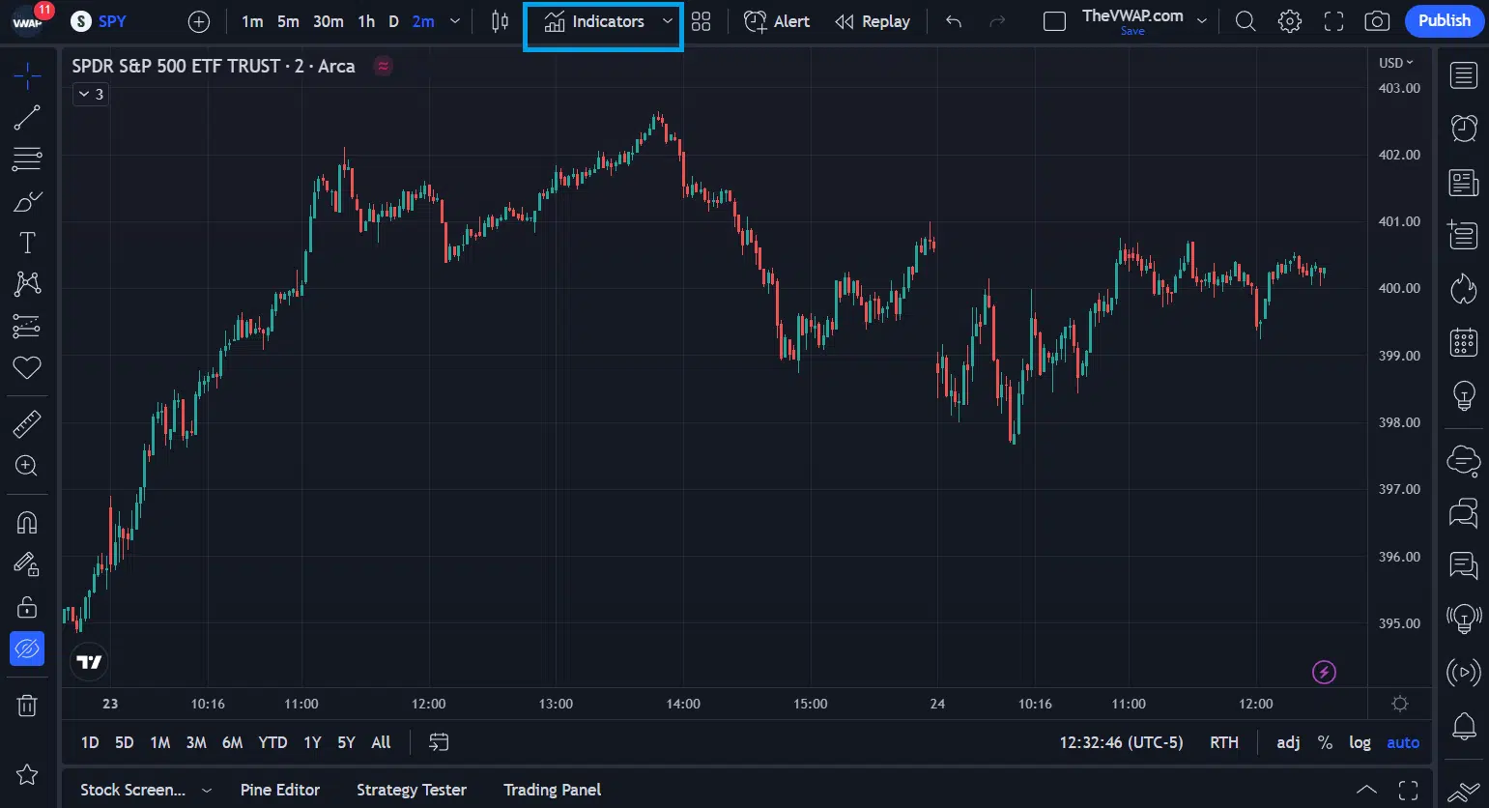
Task: Click the star favorites toolbar icon
Action: [x=27, y=774]
